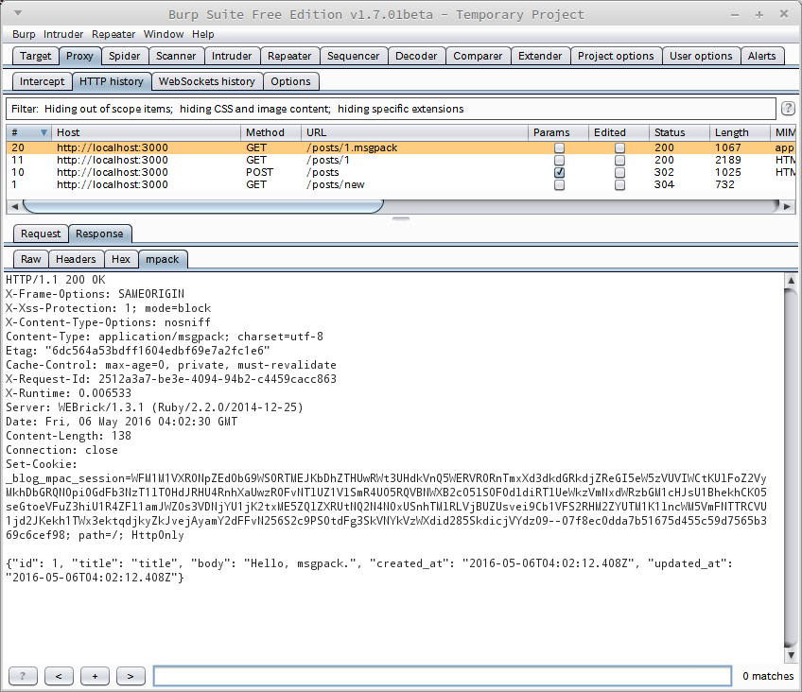Click the pane divider expander handle

(401, 218)
